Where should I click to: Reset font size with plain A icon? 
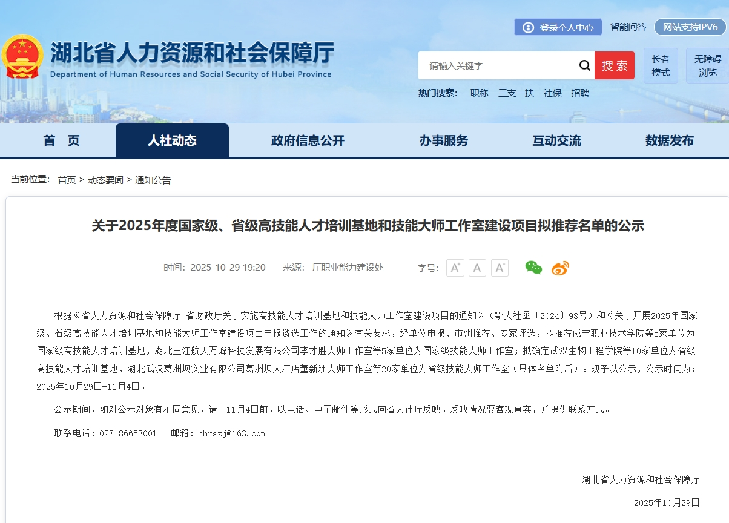[477, 268]
